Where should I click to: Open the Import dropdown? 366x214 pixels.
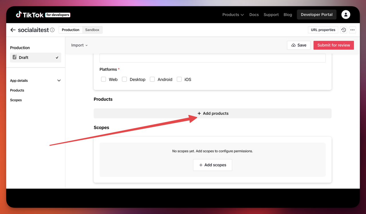pyautogui.click(x=79, y=45)
